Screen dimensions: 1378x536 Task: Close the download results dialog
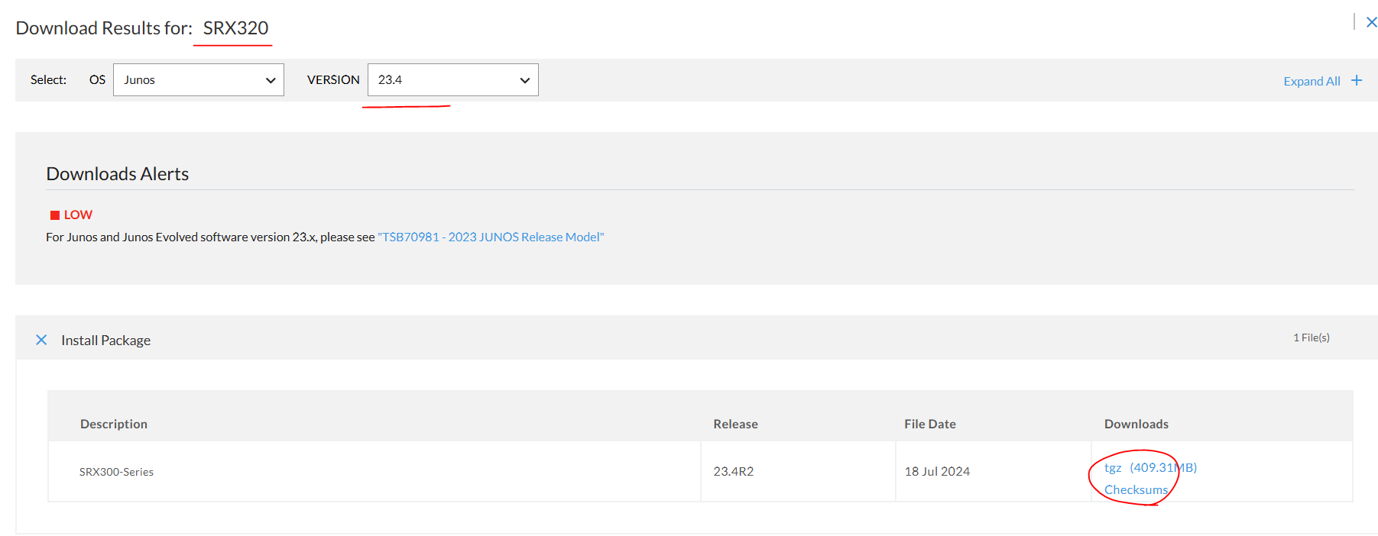tap(1371, 22)
